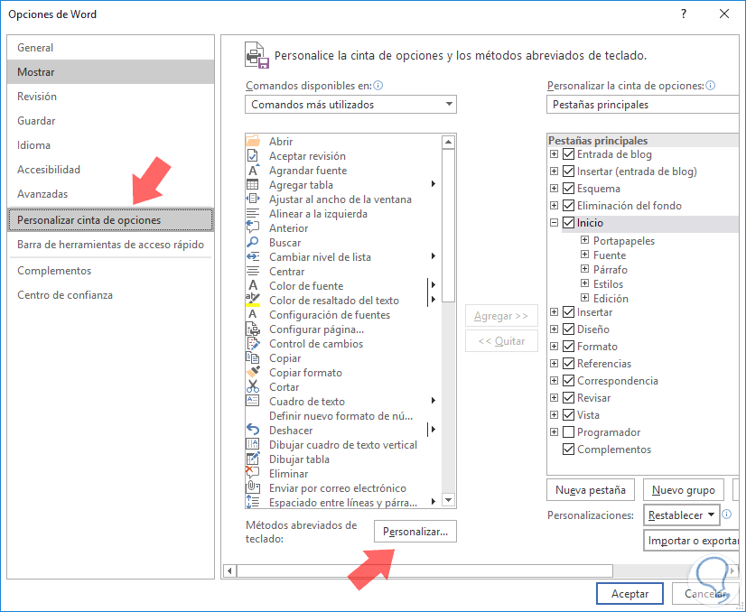Click the command list vertical scrollbar thumb
The image size is (746, 612).
click(x=448, y=226)
